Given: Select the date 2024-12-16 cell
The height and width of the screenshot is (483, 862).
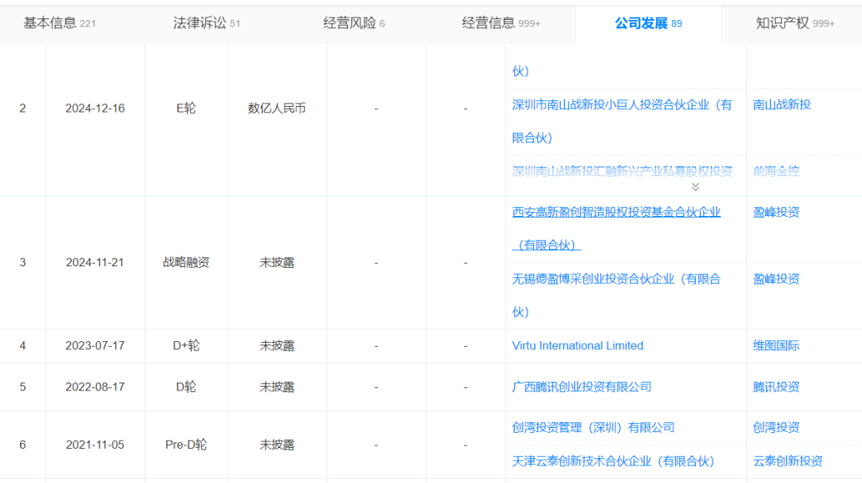Looking at the screenshot, I should (x=95, y=108).
